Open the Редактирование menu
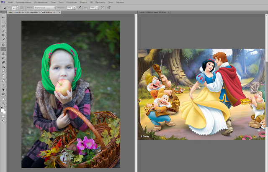Image resolution: width=268 pixels, height=172 pixels. [x=23, y=3]
